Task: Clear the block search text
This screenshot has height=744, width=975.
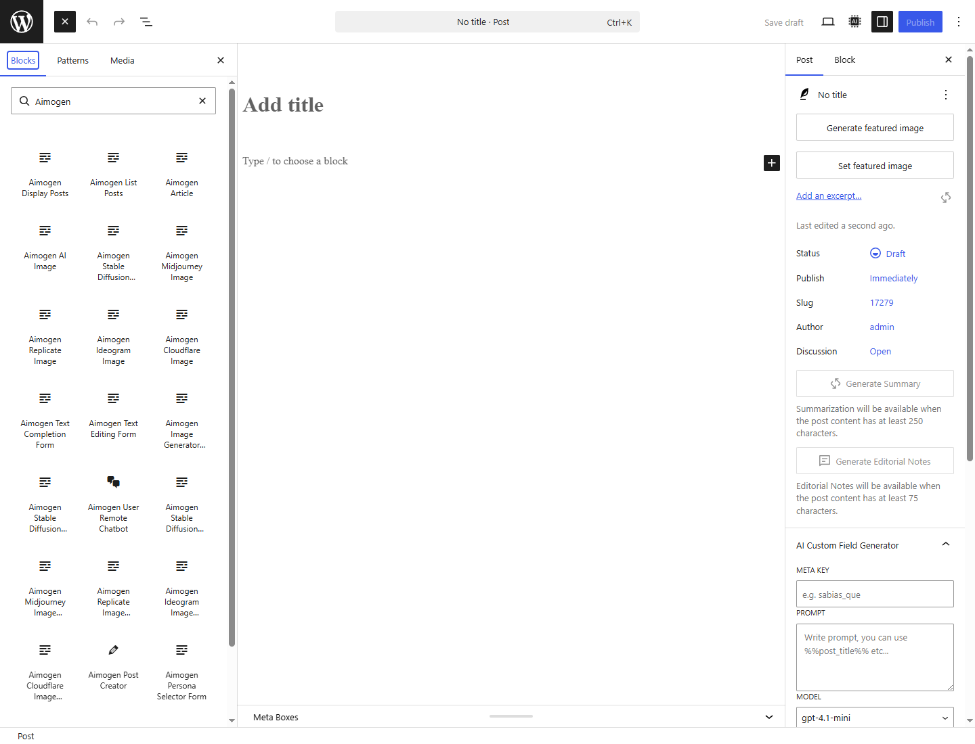Action: click(x=202, y=101)
